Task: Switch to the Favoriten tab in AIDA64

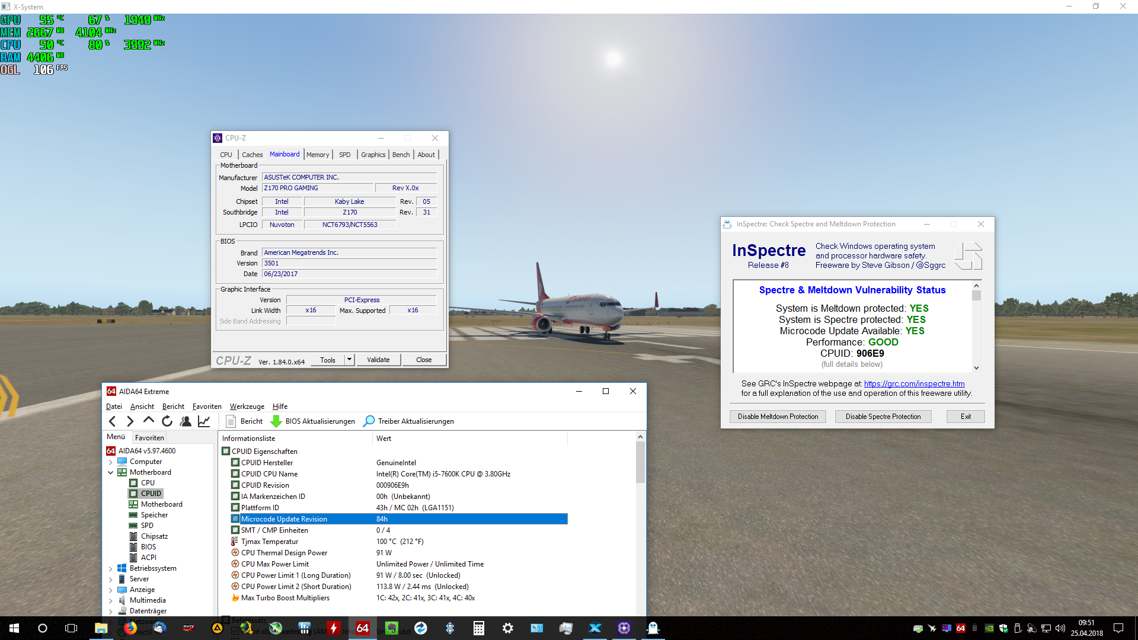Action: pyautogui.click(x=149, y=438)
